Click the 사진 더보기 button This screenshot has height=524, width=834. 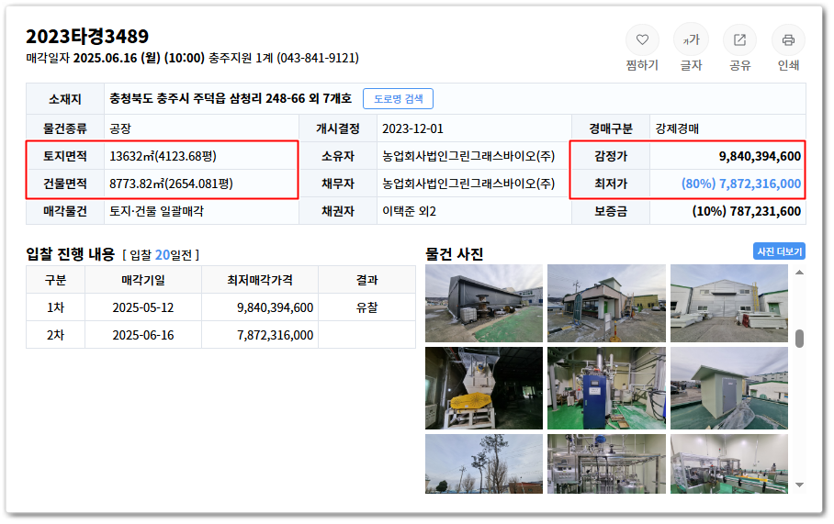click(779, 251)
